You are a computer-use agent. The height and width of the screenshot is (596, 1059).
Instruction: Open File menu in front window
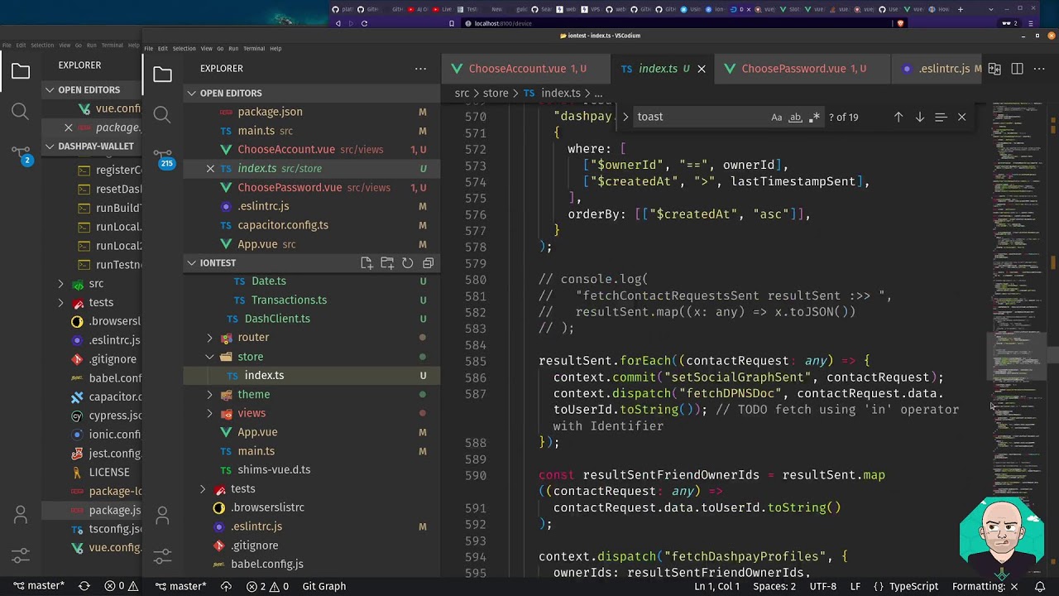tap(150, 48)
